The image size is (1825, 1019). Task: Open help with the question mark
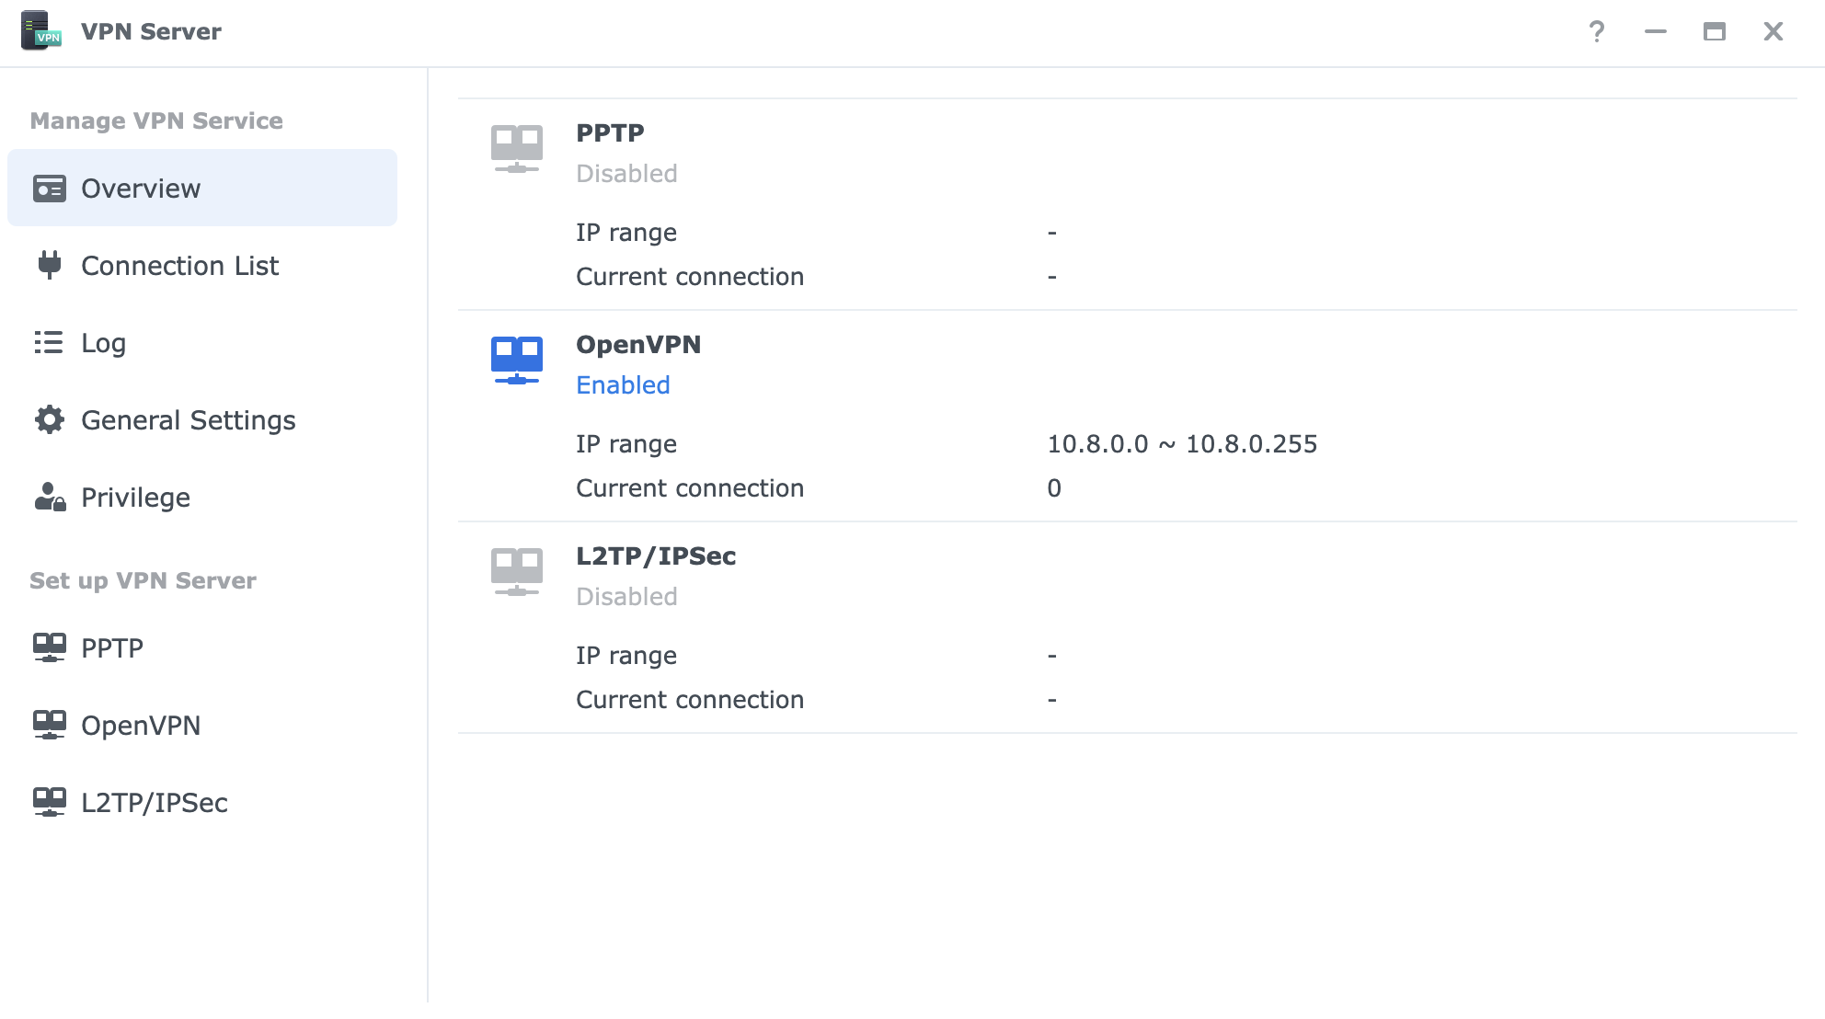pos(1597,31)
